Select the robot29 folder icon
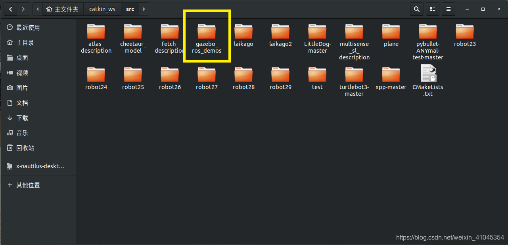 (x=280, y=74)
